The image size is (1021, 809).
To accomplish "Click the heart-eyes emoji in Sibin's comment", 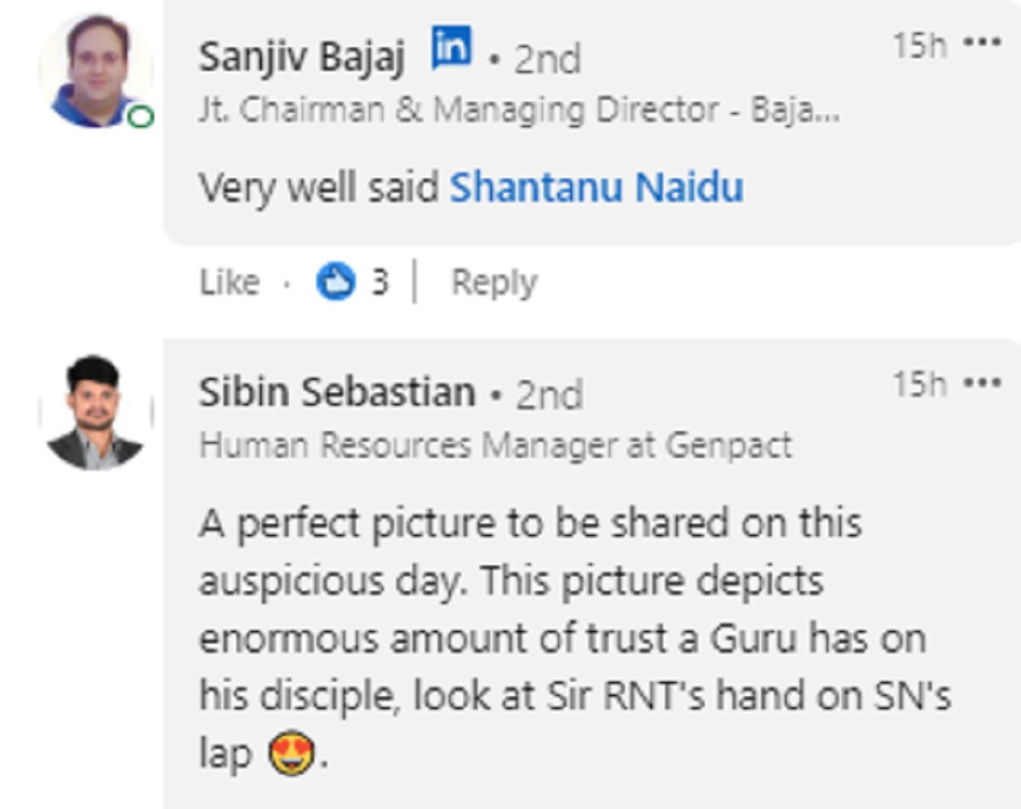I will coord(291,754).
